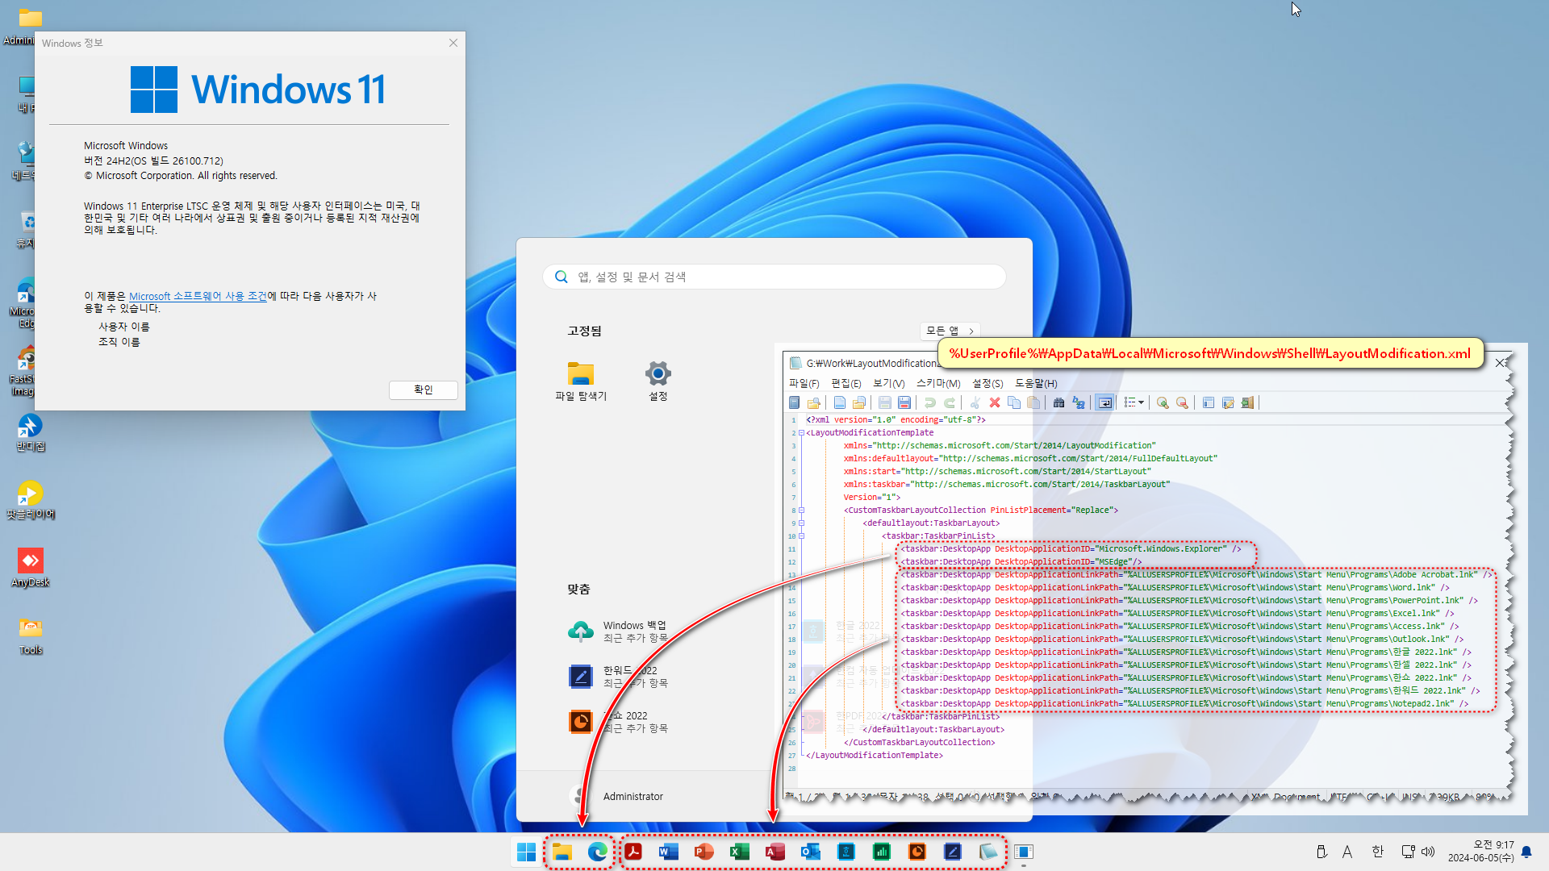Zoom out with the red minus magnifier

click(x=1182, y=402)
